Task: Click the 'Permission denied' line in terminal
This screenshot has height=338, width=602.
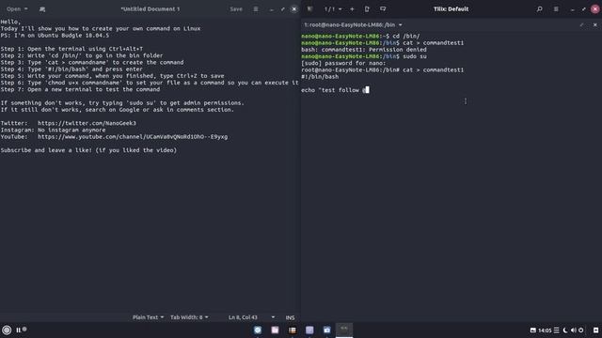Action: coord(364,50)
